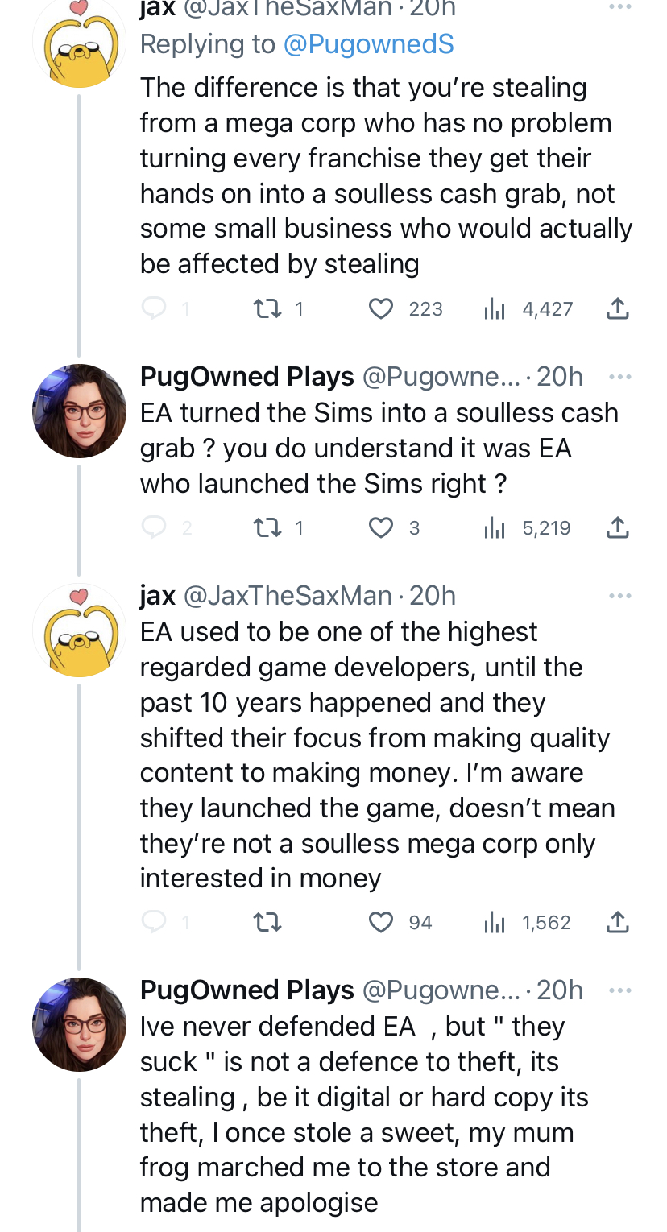Like jax's tweet with 94 likes

pos(381,922)
